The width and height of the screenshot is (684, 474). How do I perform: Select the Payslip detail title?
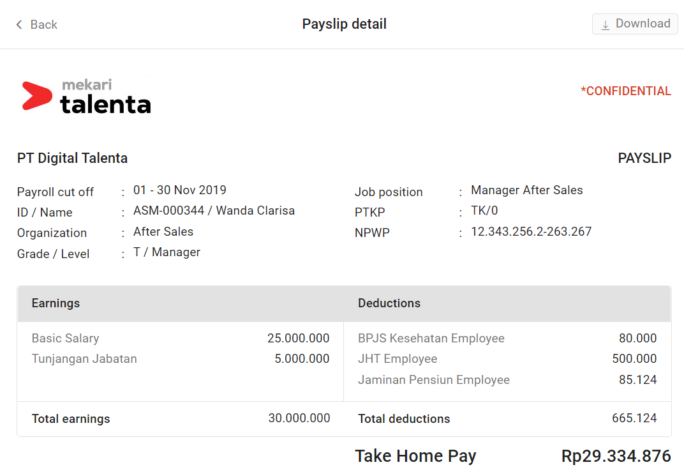pos(344,24)
